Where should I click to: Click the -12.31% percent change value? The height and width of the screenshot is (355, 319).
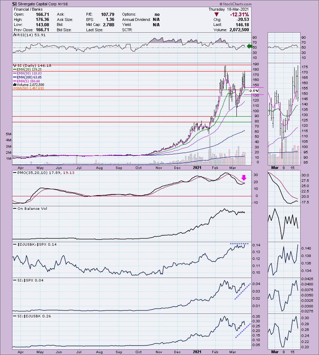(x=239, y=15)
